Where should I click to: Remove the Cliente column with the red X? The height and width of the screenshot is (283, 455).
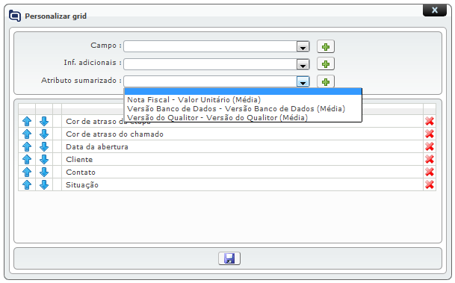pyautogui.click(x=430, y=160)
